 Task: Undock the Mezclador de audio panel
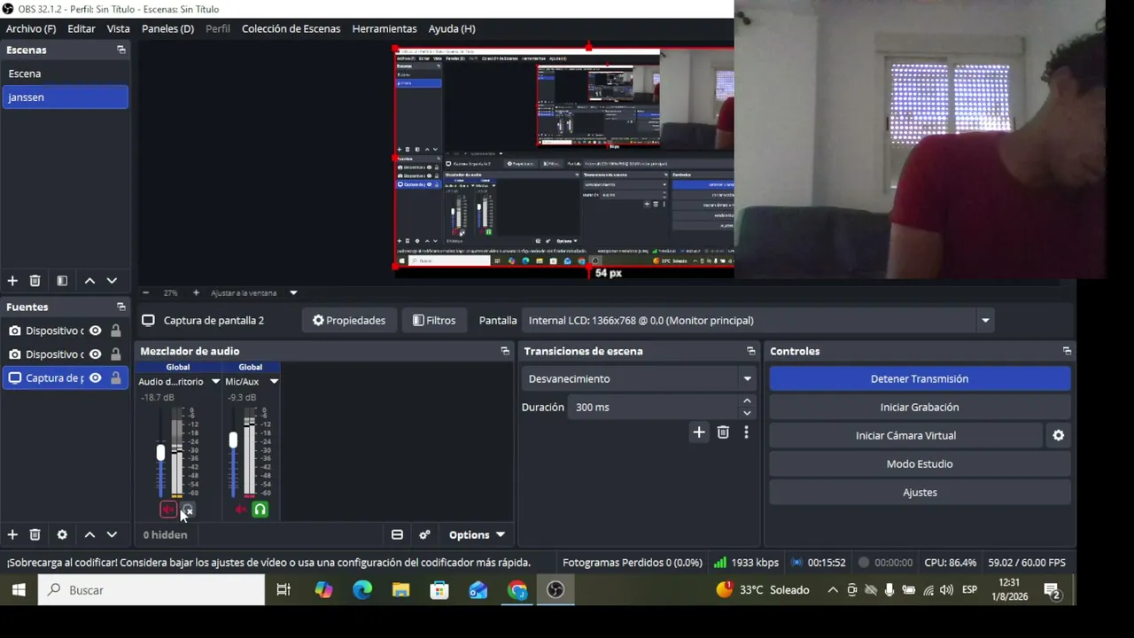pyautogui.click(x=505, y=351)
